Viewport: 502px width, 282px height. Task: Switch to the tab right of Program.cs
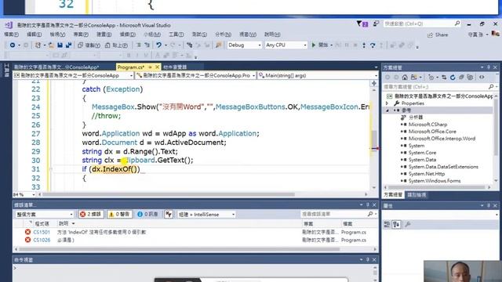175,67
